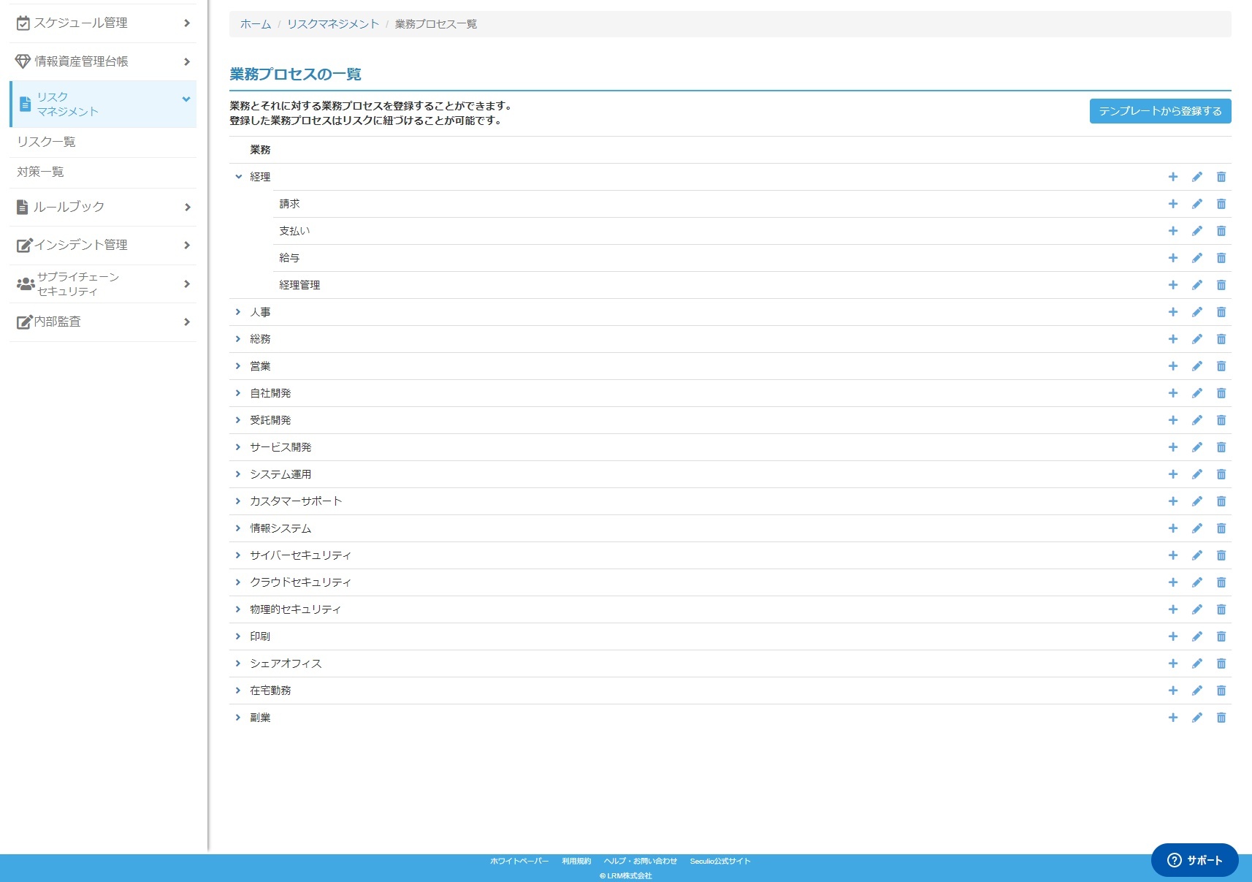Delete the 物理的セキュリティ row
The width and height of the screenshot is (1252, 882).
coord(1221,609)
